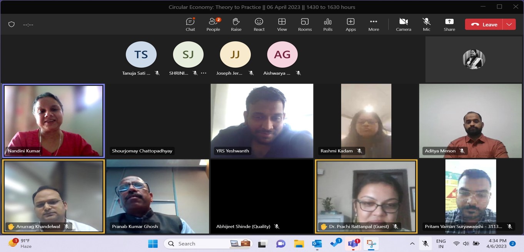Open the More actions menu
524x252 pixels.
[x=374, y=24]
